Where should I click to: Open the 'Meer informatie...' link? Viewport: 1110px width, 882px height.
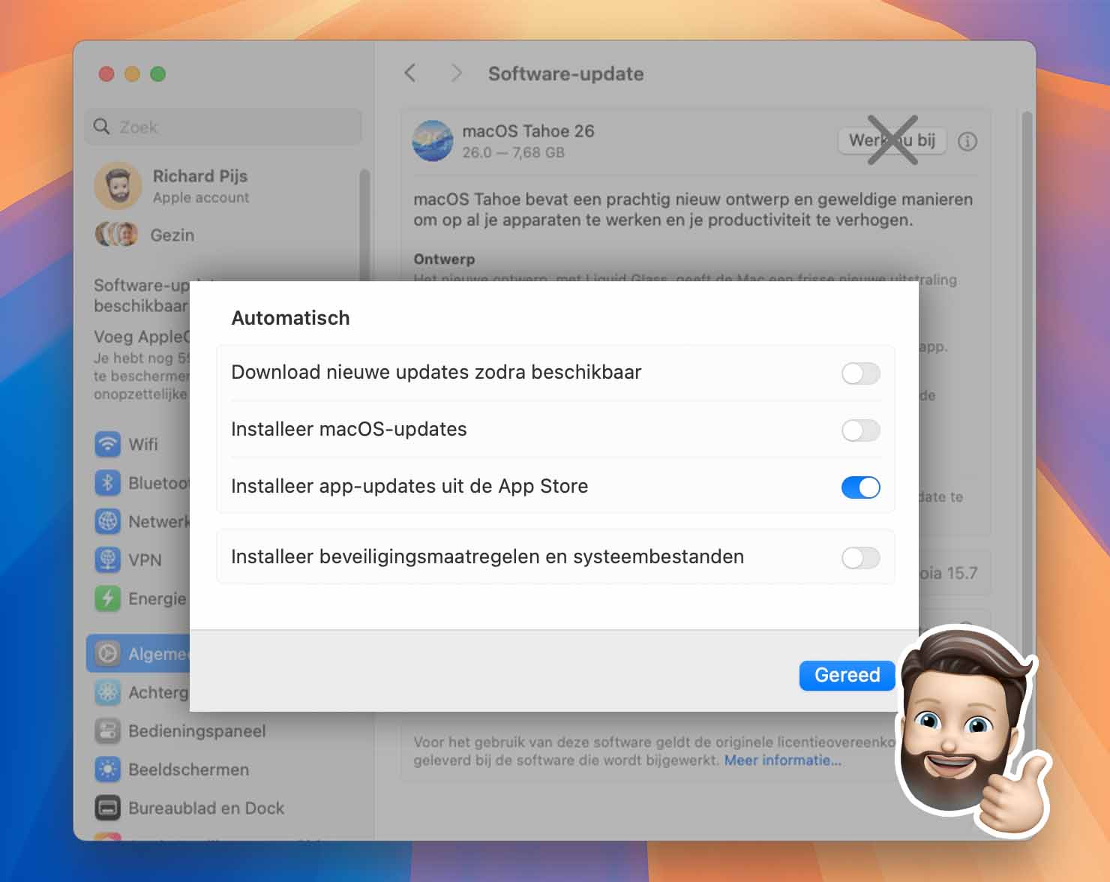[782, 760]
